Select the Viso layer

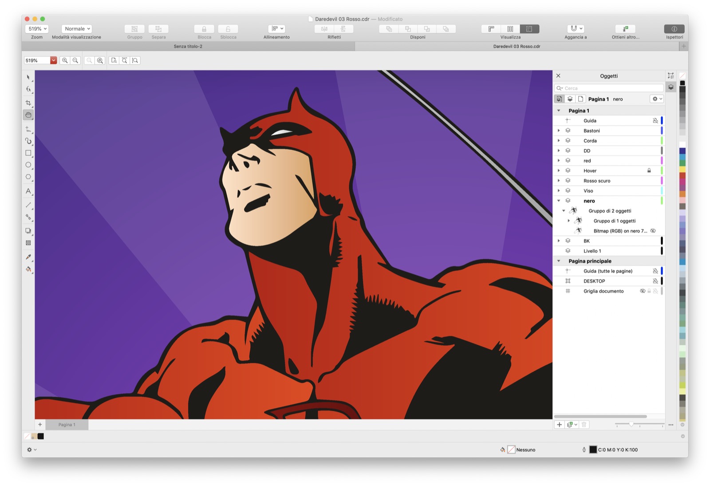click(x=609, y=191)
